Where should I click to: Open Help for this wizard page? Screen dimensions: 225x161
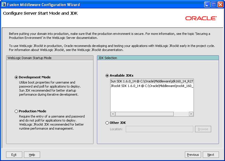click(x=32, y=155)
